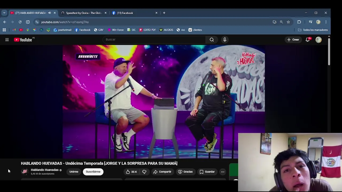Open Google Photos bookmark icon
This screenshot has width=342, height=192.
click(x=34, y=30)
